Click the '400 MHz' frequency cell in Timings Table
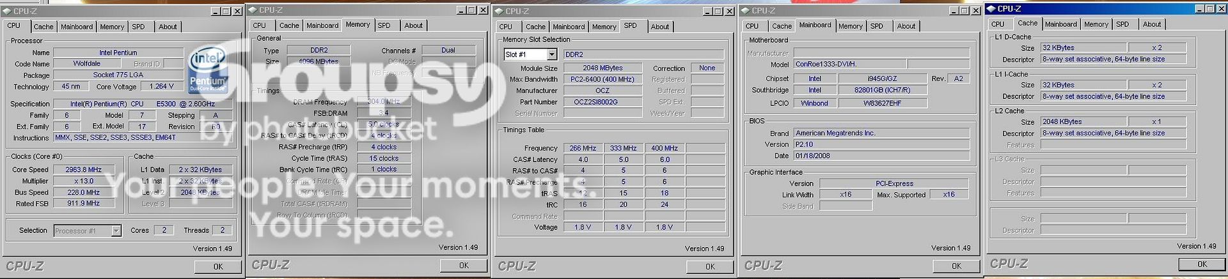 coord(665,148)
